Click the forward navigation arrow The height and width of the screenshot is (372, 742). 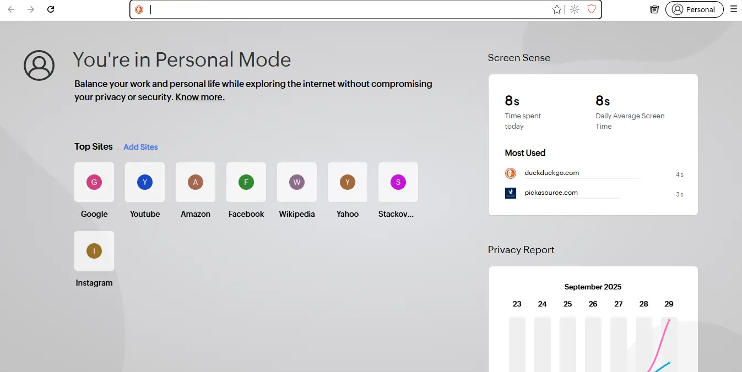pyautogui.click(x=31, y=9)
